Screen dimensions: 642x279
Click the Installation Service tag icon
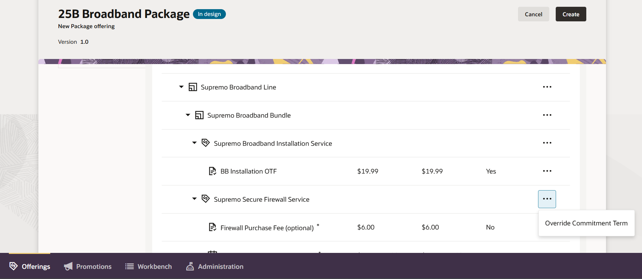pos(206,143)
